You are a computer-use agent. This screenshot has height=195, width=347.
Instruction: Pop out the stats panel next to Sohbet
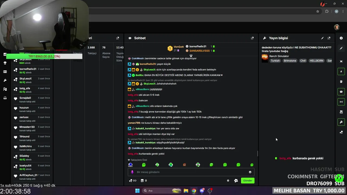(117, 38)
